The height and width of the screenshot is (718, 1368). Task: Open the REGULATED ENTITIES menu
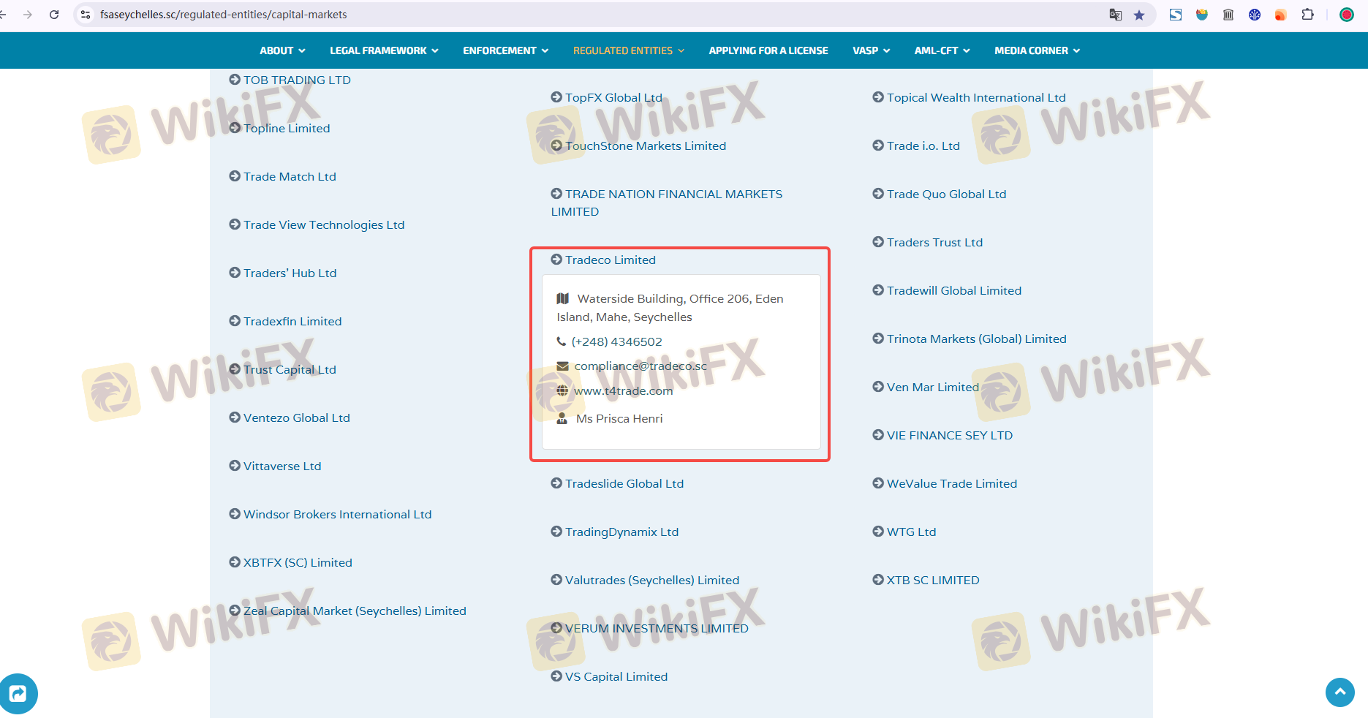click(x=628, y=50)
